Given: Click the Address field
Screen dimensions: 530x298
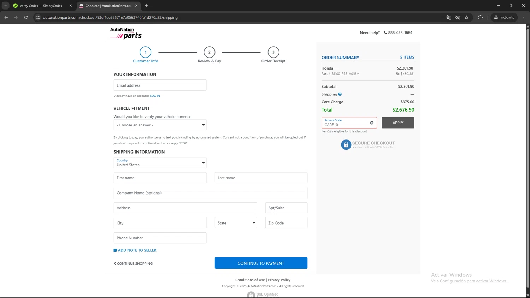Looking at the screenshot, I should [185, 208].
